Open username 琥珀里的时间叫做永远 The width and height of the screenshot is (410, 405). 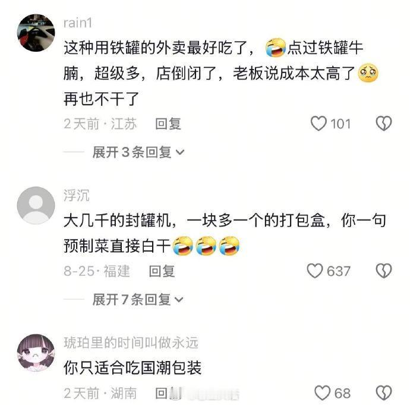(131, 343)
